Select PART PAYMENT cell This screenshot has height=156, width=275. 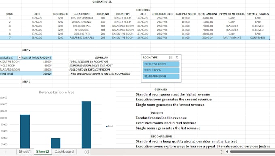[232, 38]
